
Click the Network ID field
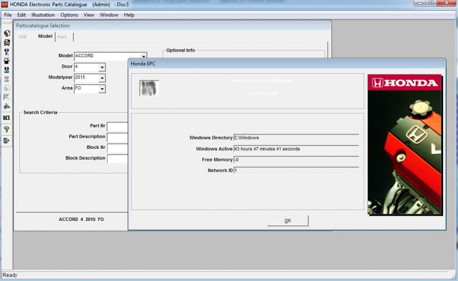pyautogui.click(x=296, y=171)
